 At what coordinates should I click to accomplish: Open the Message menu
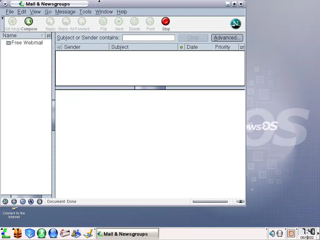point(65,12)
